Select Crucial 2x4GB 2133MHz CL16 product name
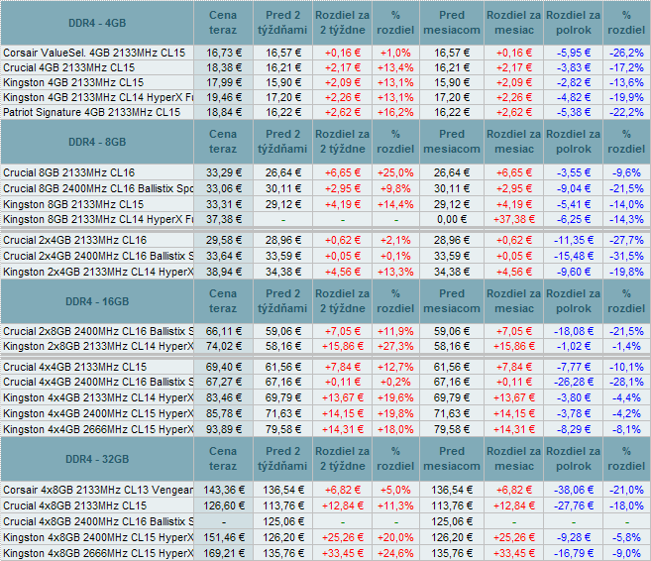Image resolution: width=651 pixels, height=561 pixels. 74,240
